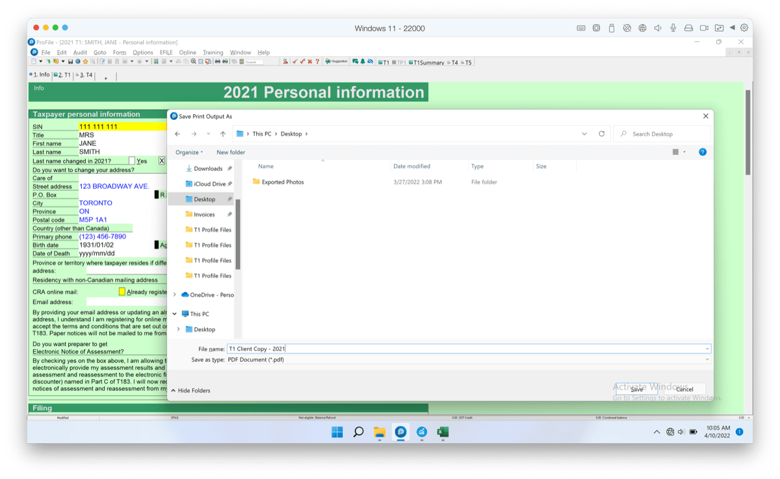
Task: Click the keyboard icon in VM title bar
Action: tap(580, 28)
